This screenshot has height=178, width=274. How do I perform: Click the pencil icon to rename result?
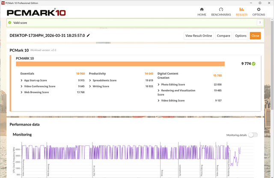(88, 36)
